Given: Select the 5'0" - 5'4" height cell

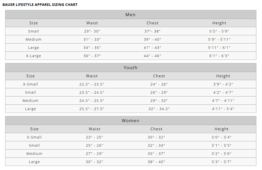Looking at the screenshot, I should tap(221, 137).
